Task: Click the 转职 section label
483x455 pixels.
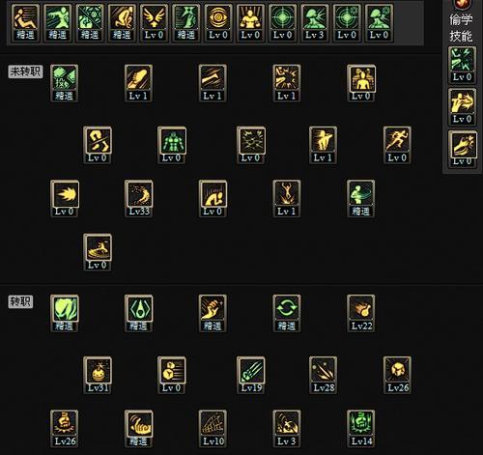Action: click(20, 301)
